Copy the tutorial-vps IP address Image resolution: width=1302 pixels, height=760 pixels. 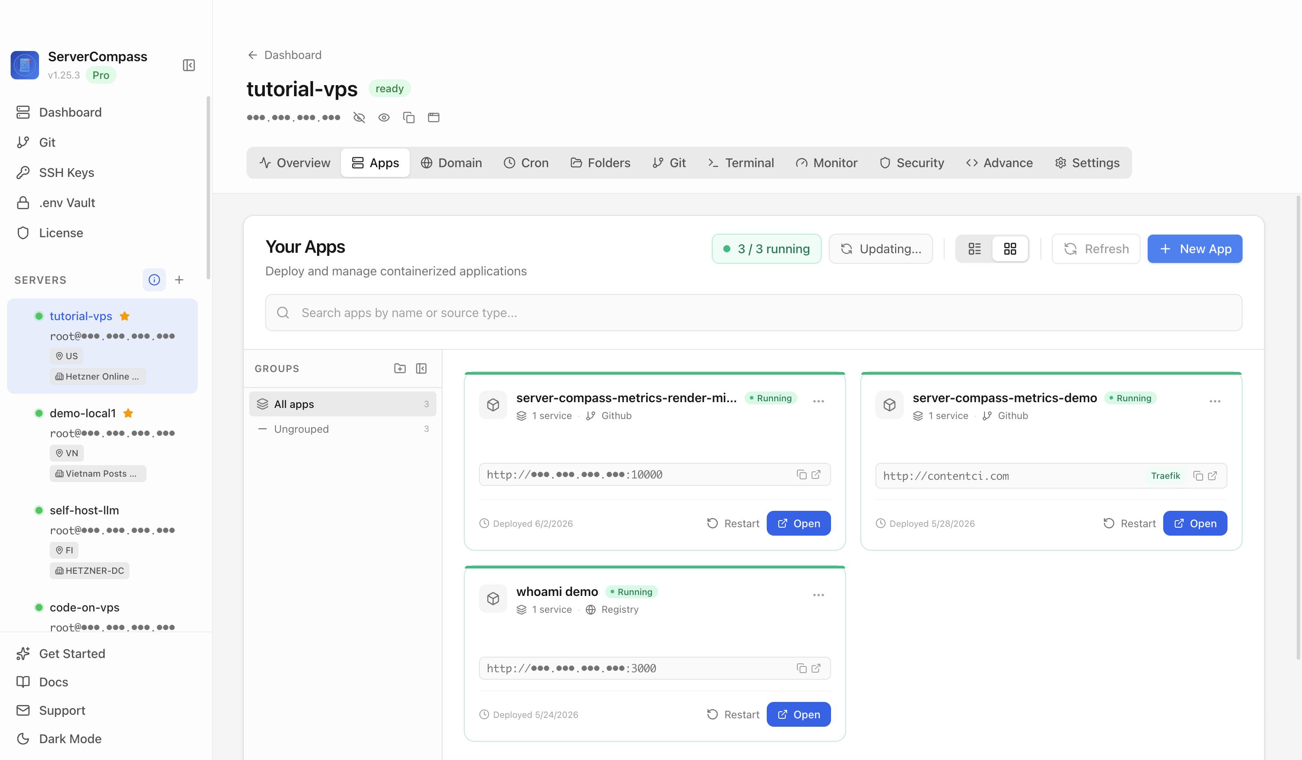(409, 117)
